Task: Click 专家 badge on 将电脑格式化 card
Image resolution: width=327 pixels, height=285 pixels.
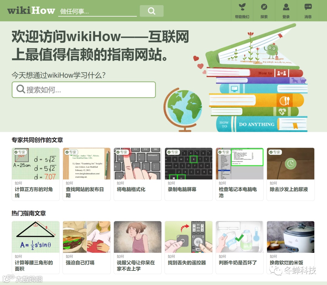Action: tap(122, 152)
